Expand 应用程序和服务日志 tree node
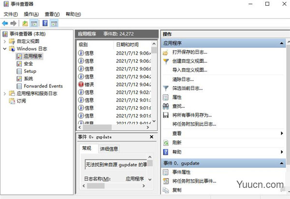Screen dimensions: 290x199 5,94
